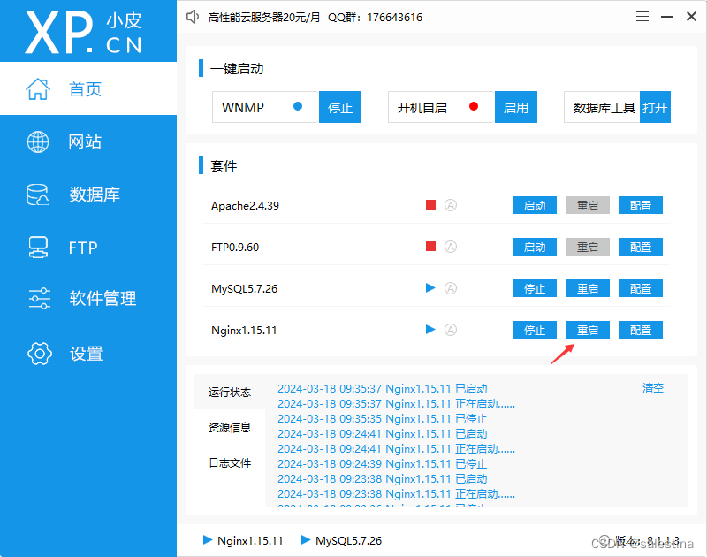Image resolution: width=707 pixels, height=557 pixels.
Task: Click the gear icon for 设置
Action: pos(39,354)
